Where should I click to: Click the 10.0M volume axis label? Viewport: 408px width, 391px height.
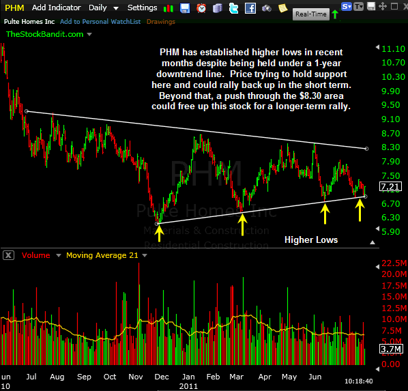point(394,319)
